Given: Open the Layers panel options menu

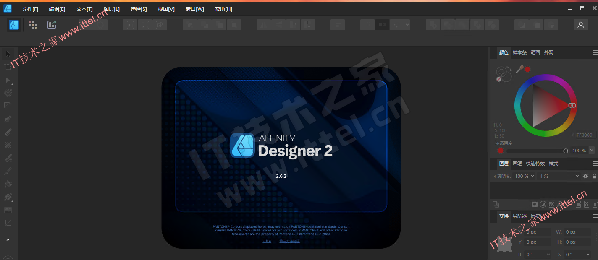Looking at the screenshot, I should coord(595,164).
